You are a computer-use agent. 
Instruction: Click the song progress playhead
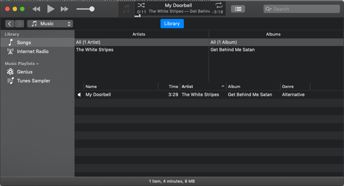pyautogui.click(x=139, y=16)
